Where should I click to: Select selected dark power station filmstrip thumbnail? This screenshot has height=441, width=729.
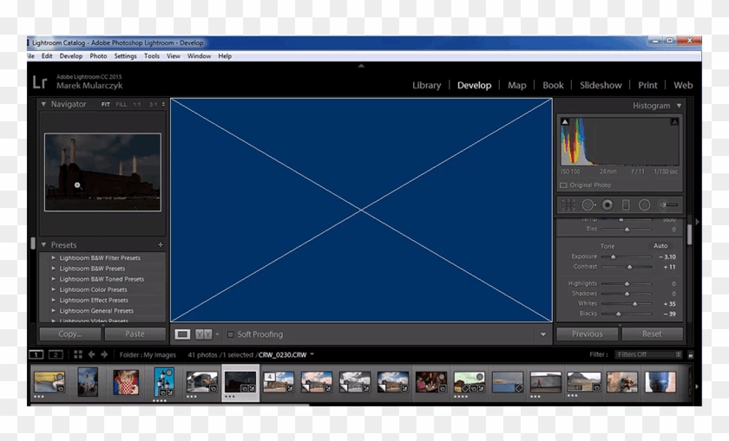pos(240,382)
